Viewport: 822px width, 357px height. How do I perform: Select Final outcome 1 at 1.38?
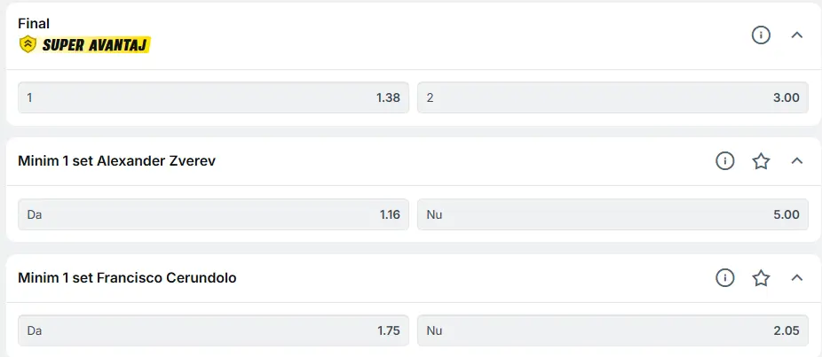pyautogui.click(x=213, y=97)
